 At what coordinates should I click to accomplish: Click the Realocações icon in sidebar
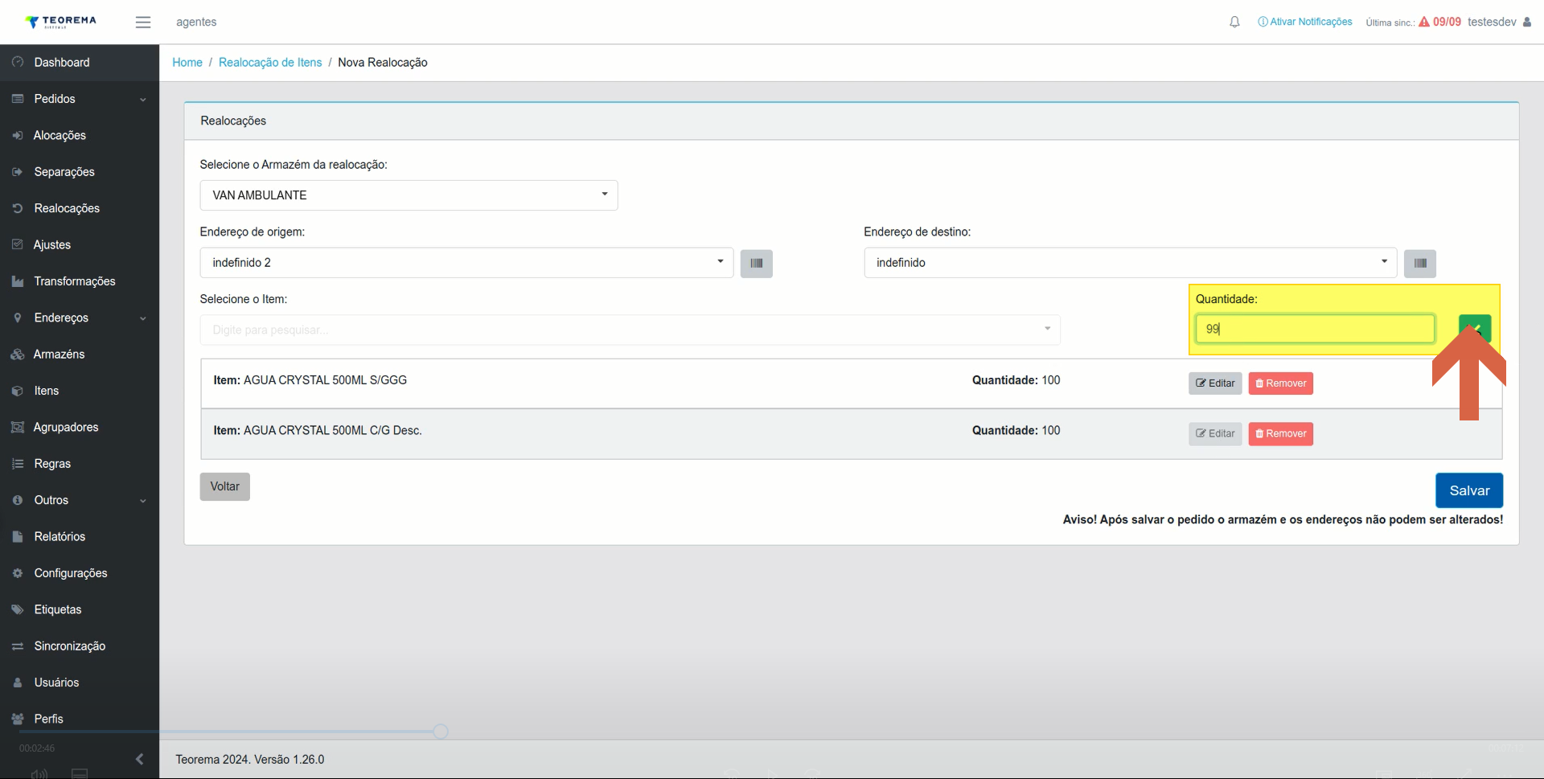(x=18, y=208)
